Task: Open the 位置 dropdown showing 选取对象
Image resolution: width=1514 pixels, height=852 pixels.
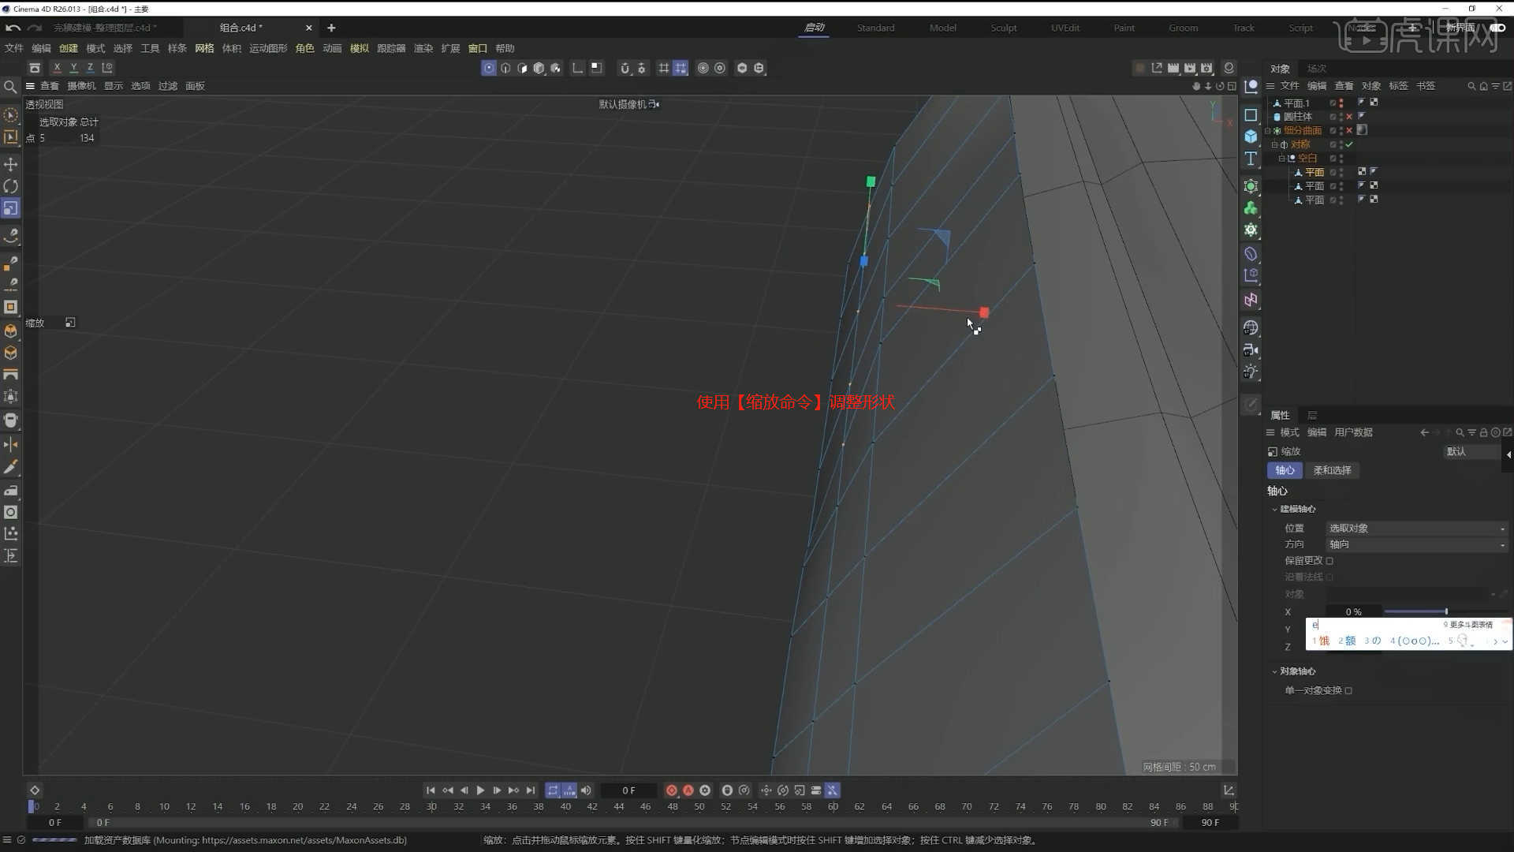Action: (x=1417, y=529)
